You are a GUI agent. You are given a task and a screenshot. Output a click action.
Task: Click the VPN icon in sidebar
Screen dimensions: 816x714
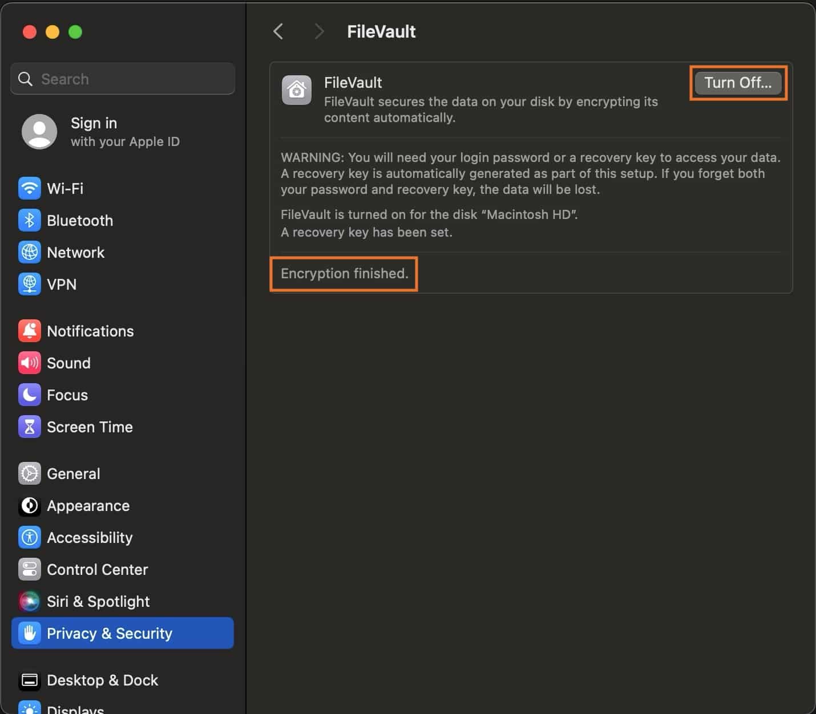(30, 284)
